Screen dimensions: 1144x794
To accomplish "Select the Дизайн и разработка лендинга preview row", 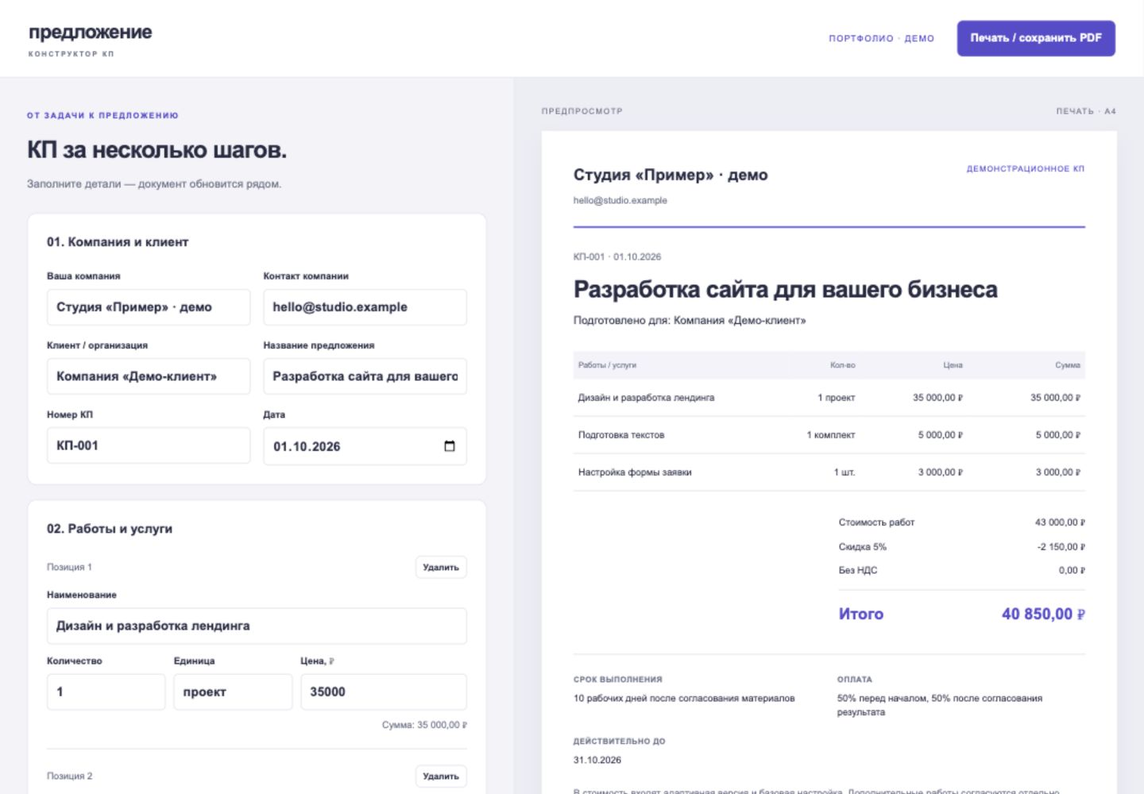I will click(829, 398).
